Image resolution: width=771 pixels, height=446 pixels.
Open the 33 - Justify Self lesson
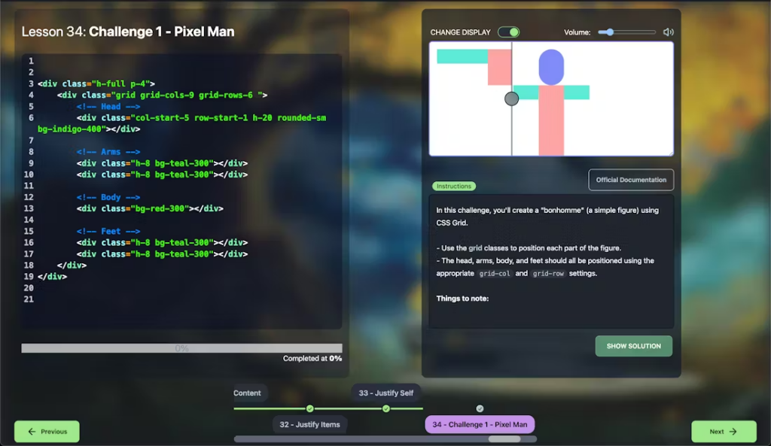coord(385,393)
